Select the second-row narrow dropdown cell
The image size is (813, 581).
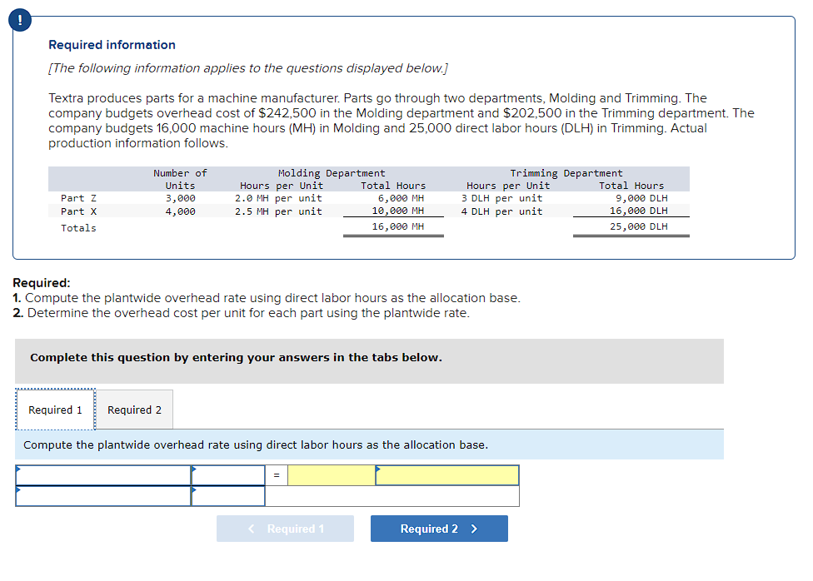(228, 496)
